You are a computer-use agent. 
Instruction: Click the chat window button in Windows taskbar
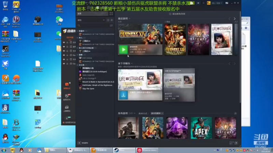tap(78, 150)
